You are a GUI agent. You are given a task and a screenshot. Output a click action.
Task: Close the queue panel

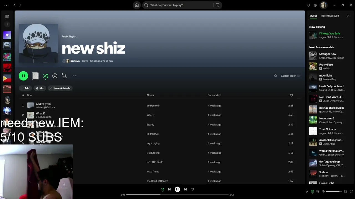(348, 16)
